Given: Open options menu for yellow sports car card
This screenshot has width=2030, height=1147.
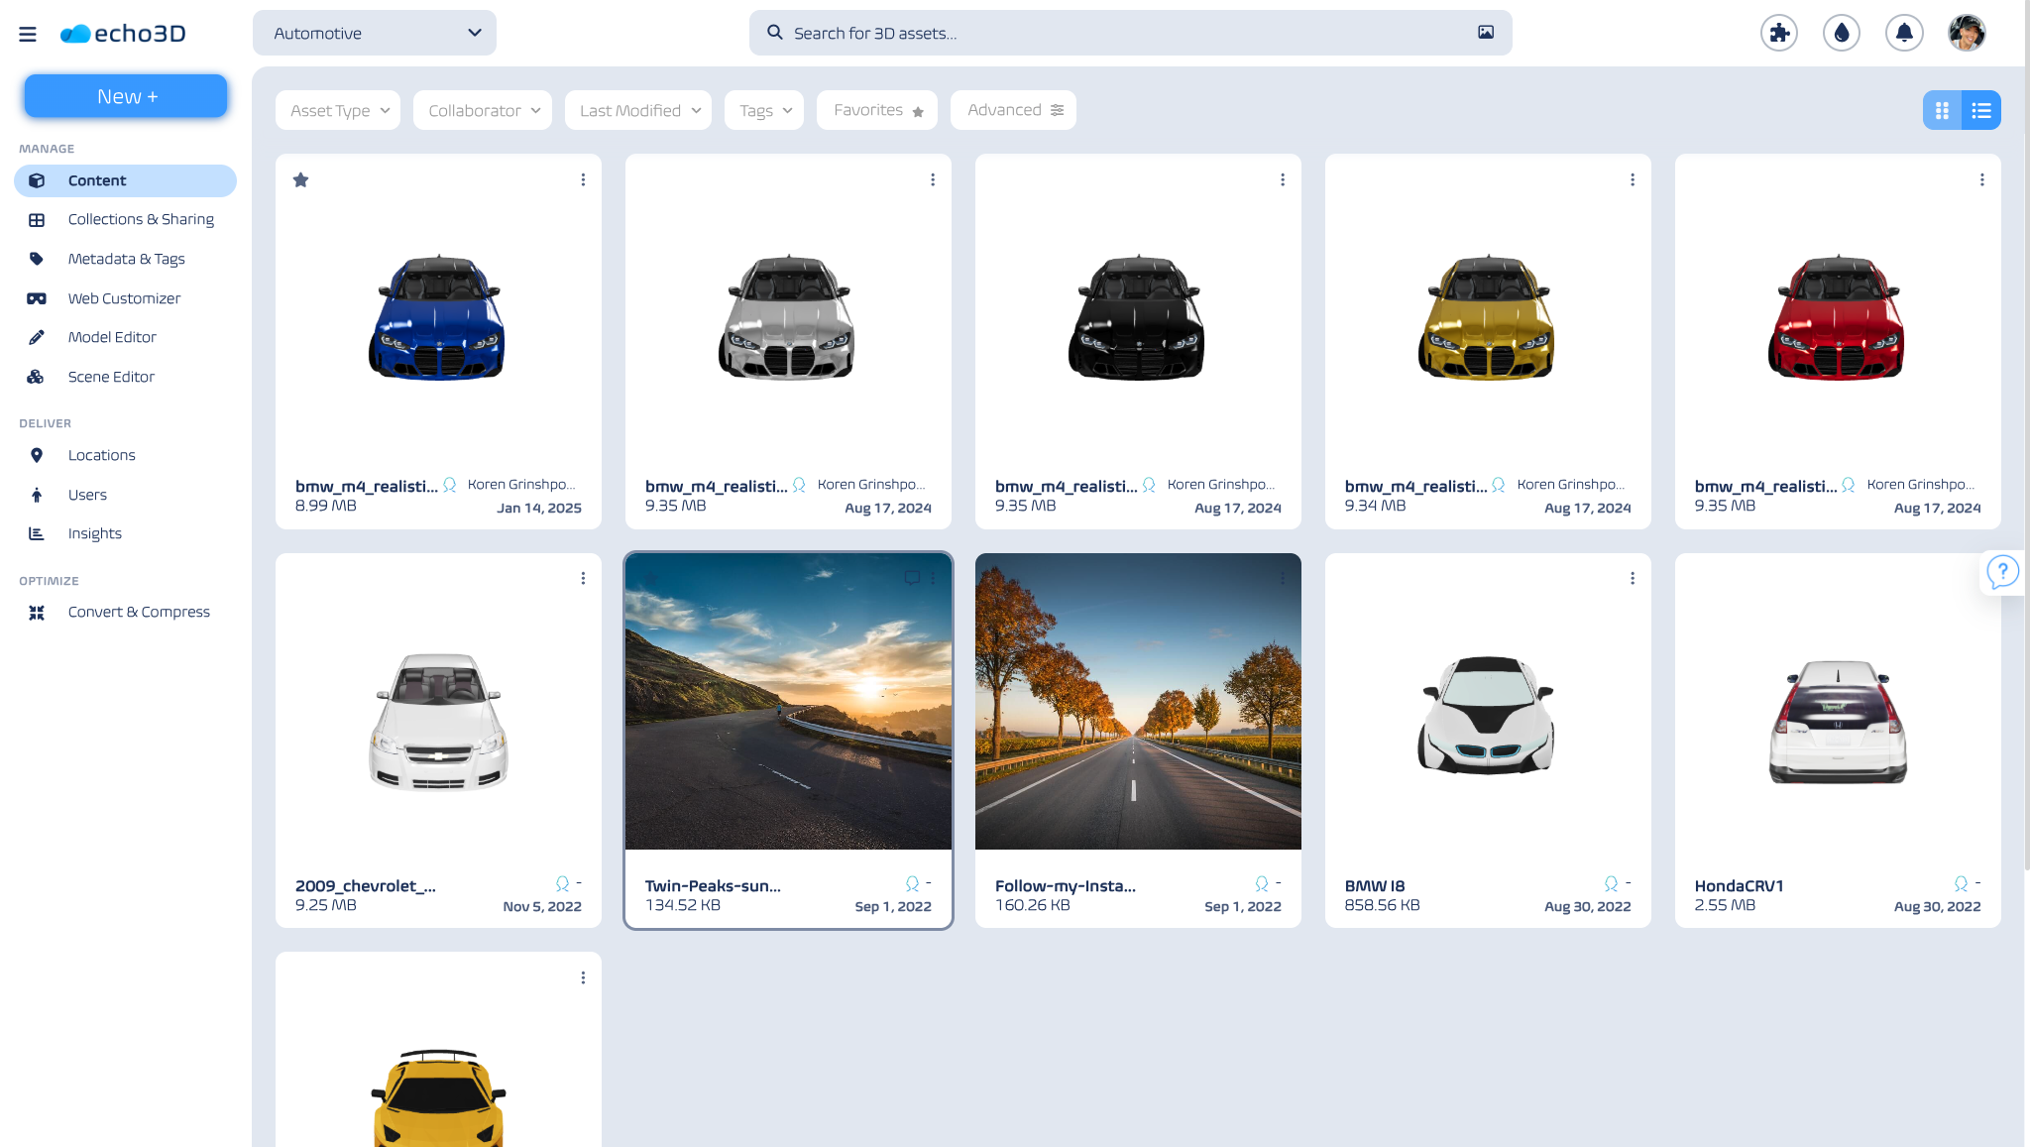Looking at the screenshot, I should pyautogui.click(x=583, y=977).
